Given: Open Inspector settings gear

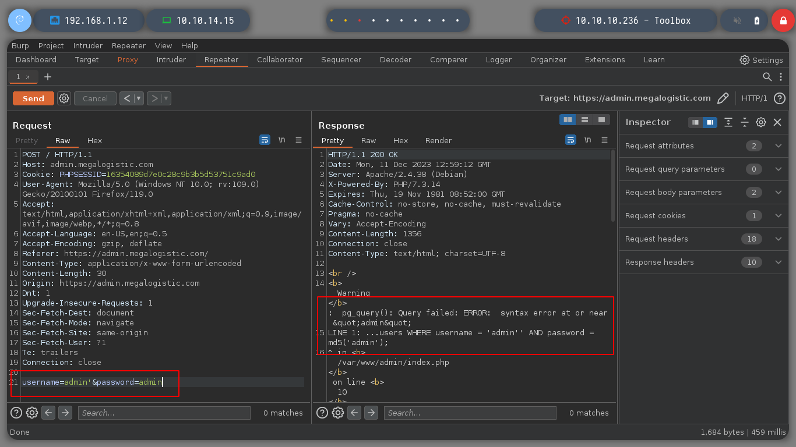Looking at the screenshot, I should (x=761, y=122).
